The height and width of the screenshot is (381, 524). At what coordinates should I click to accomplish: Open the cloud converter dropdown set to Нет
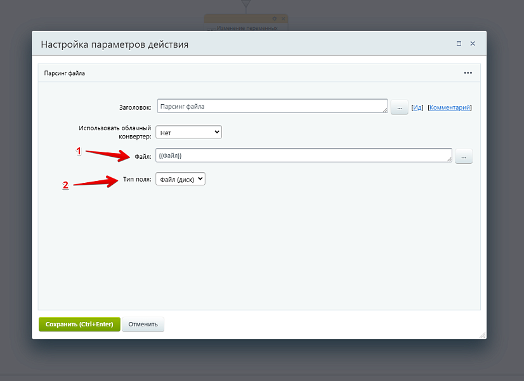[188, 132]
